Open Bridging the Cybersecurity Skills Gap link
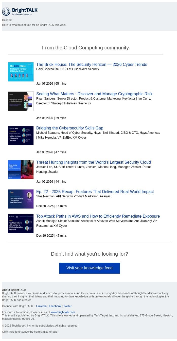 click(x=70, y=128)
